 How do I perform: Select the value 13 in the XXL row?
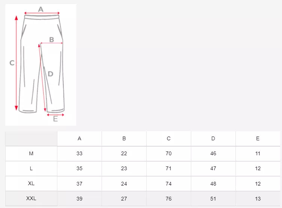click(x=258, y=199)
